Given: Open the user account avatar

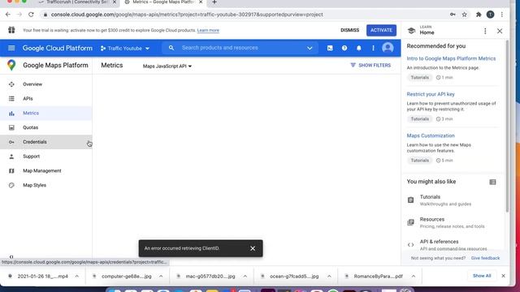Looking at the screenshot, I should coord(388,48).
